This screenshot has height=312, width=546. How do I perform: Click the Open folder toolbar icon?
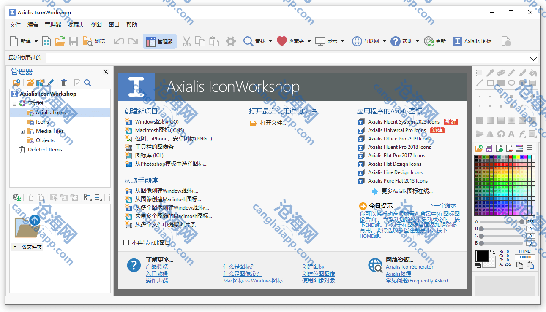[x=60, y=41]
